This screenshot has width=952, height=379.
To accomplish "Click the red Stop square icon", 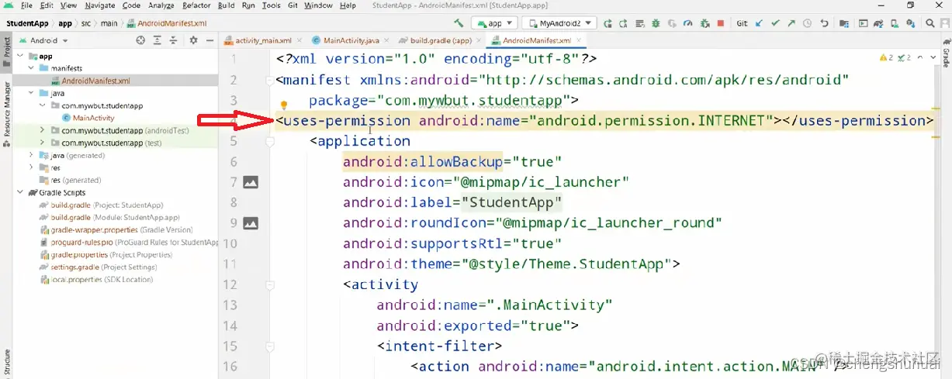I will pyautogui.click(x=721, y=23).
